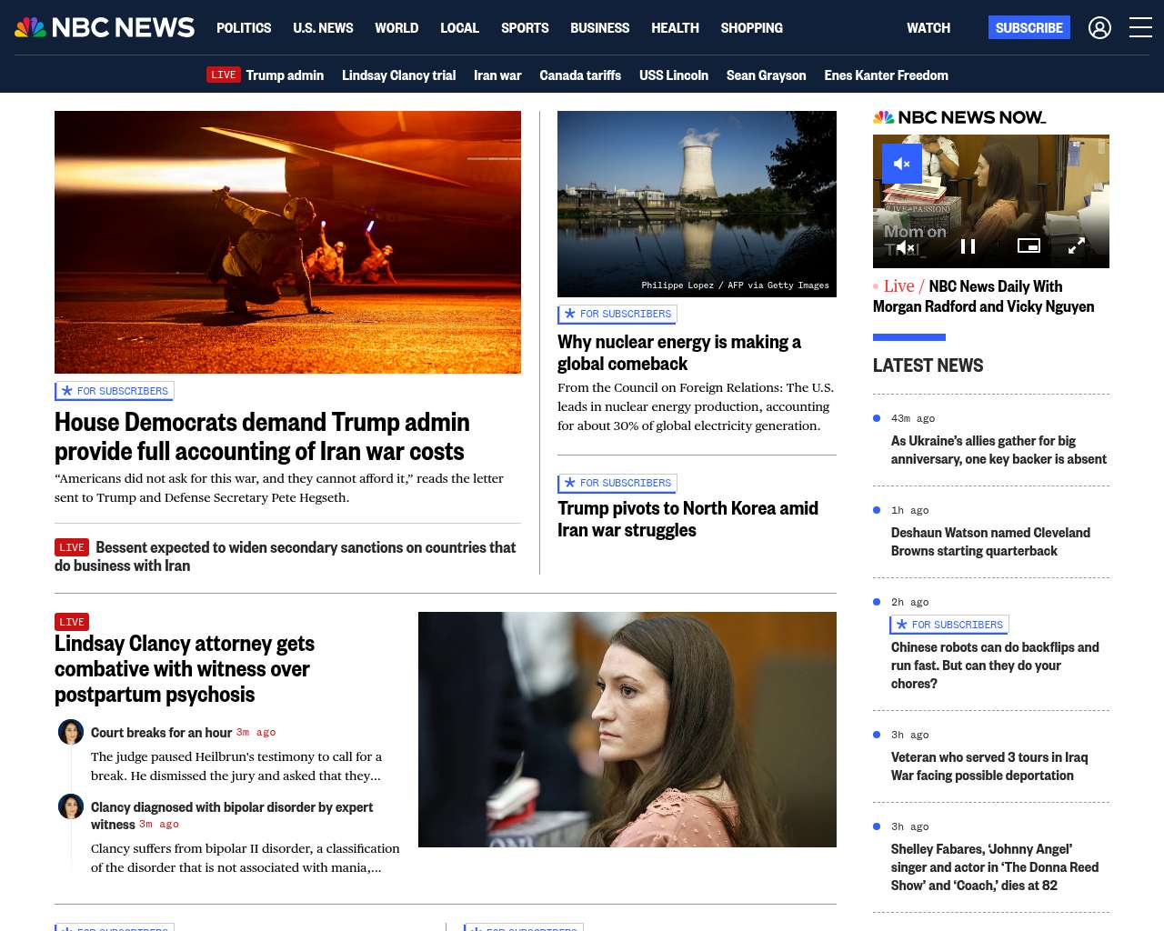Open Canada tariffs trending topic
Viewport: 1164px width, 931px height.
(x=580, y=75)
